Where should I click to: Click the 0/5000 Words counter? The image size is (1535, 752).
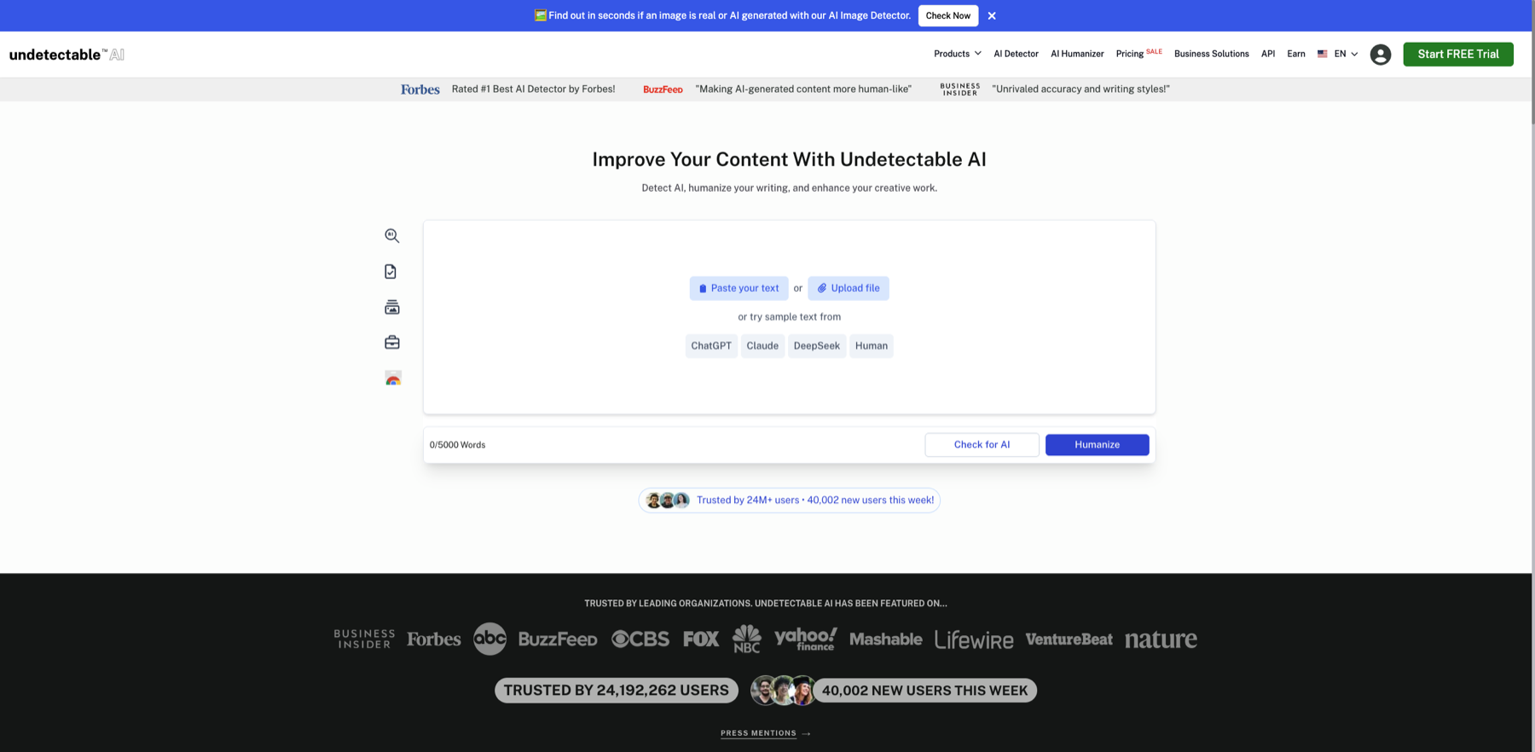coord(457,445)
